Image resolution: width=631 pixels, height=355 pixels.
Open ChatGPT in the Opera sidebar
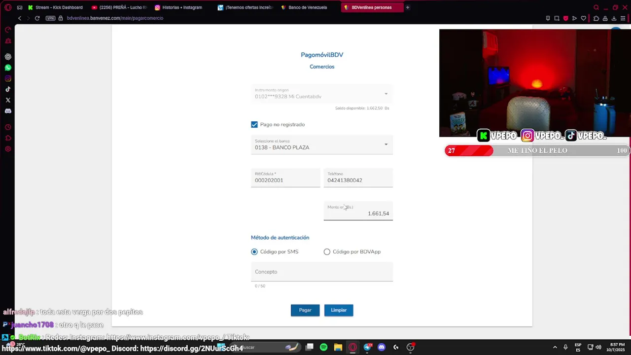tap(8, 57)
